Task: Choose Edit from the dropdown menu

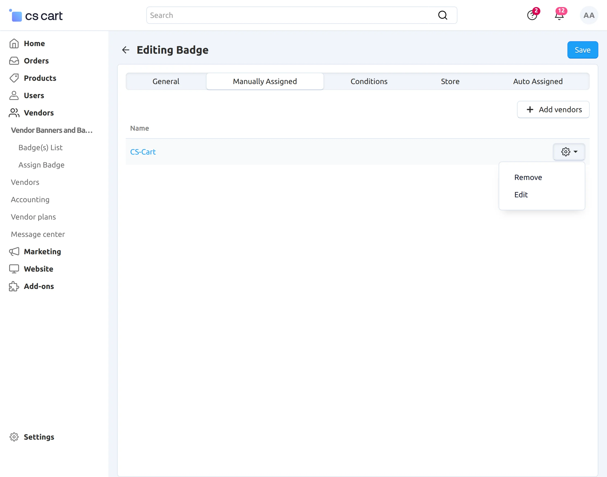Action: (x=521, y=195)
